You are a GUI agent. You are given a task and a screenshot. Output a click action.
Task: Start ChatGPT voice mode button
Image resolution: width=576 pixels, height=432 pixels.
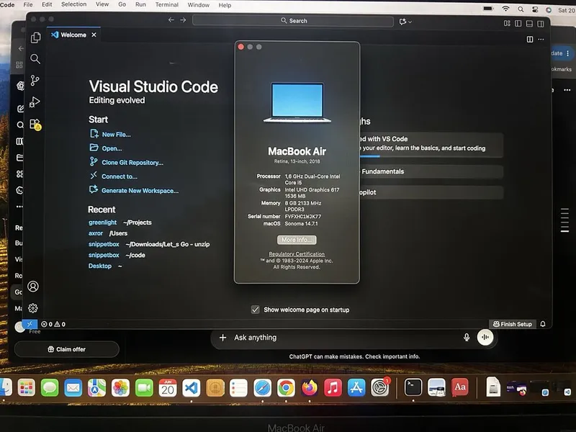[485, 337]
